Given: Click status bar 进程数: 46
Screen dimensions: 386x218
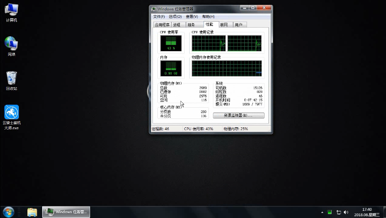Looking at the screenshot, I should point(160,129).
